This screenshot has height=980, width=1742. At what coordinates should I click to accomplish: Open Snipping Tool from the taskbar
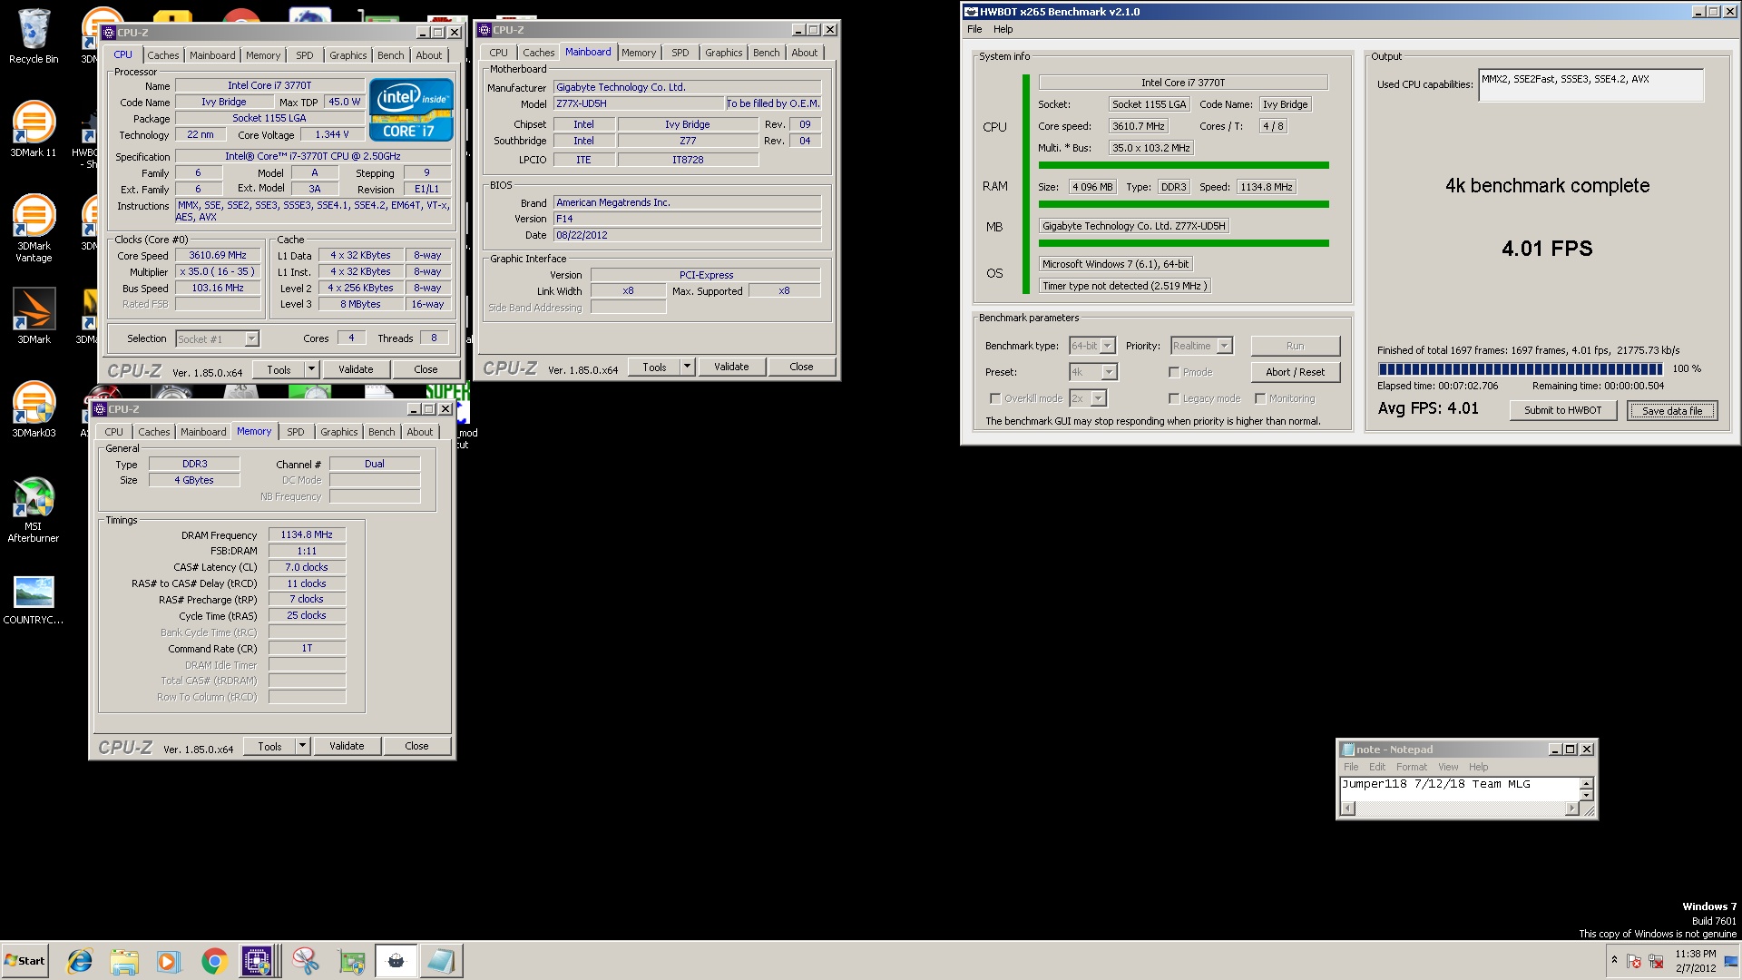coord(306,961)
